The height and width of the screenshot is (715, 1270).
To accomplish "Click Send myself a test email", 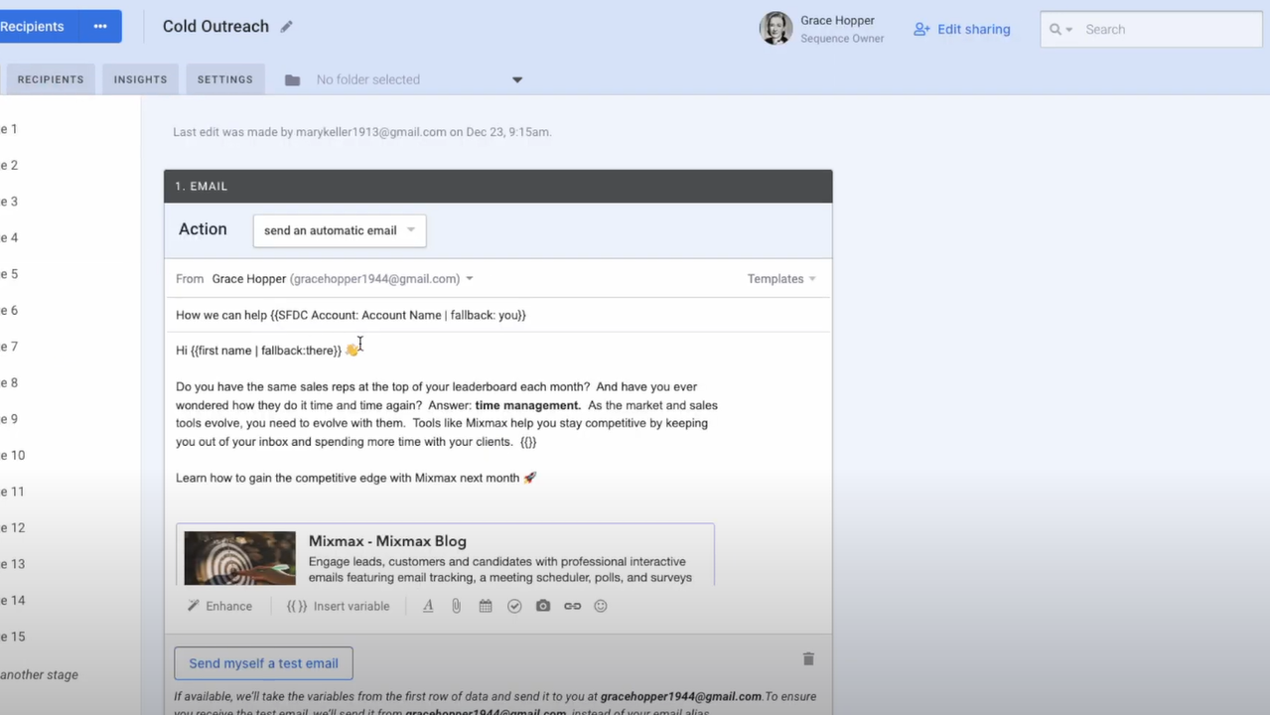I will click(263, 663).
